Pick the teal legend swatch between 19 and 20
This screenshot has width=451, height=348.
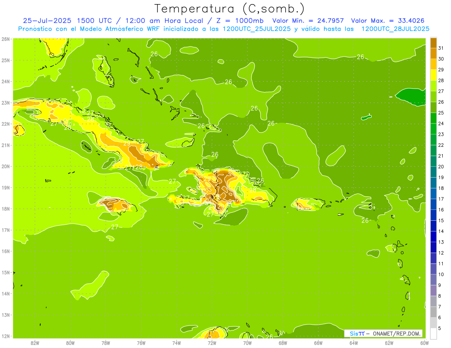pos(433,172)
